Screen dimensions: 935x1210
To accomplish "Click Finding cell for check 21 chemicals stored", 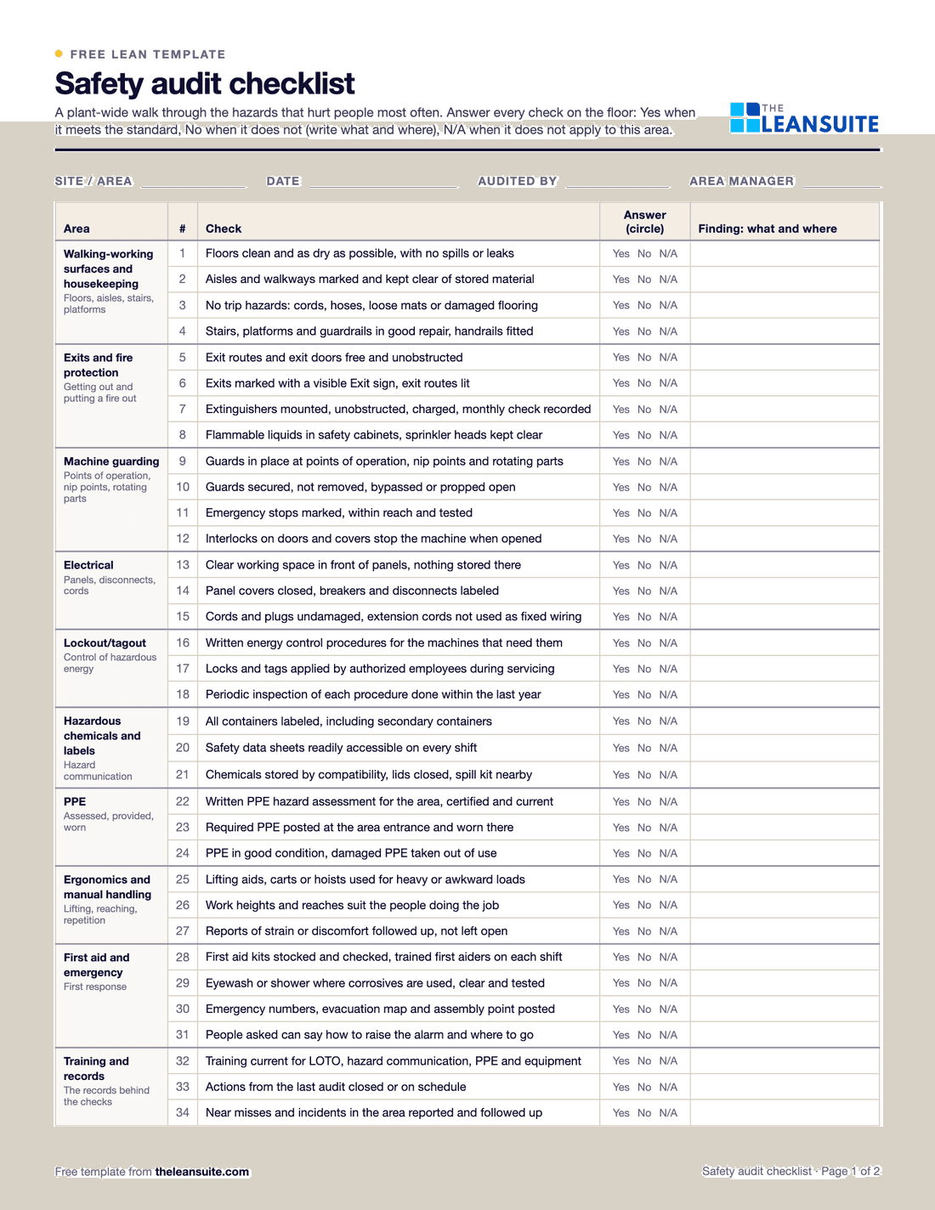I will click(785, 775).
